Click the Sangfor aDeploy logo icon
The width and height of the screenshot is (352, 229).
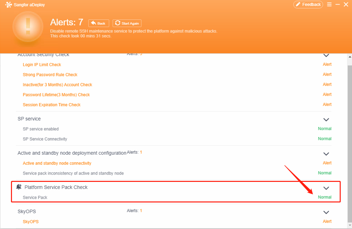8,5
